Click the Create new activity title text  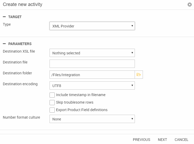click(23, 5)
